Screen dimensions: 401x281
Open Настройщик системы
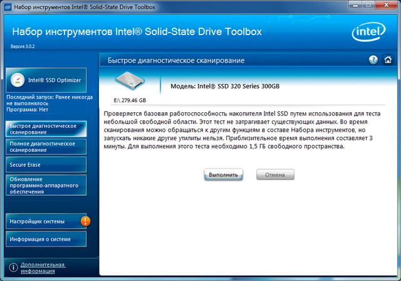click(46, 221)
